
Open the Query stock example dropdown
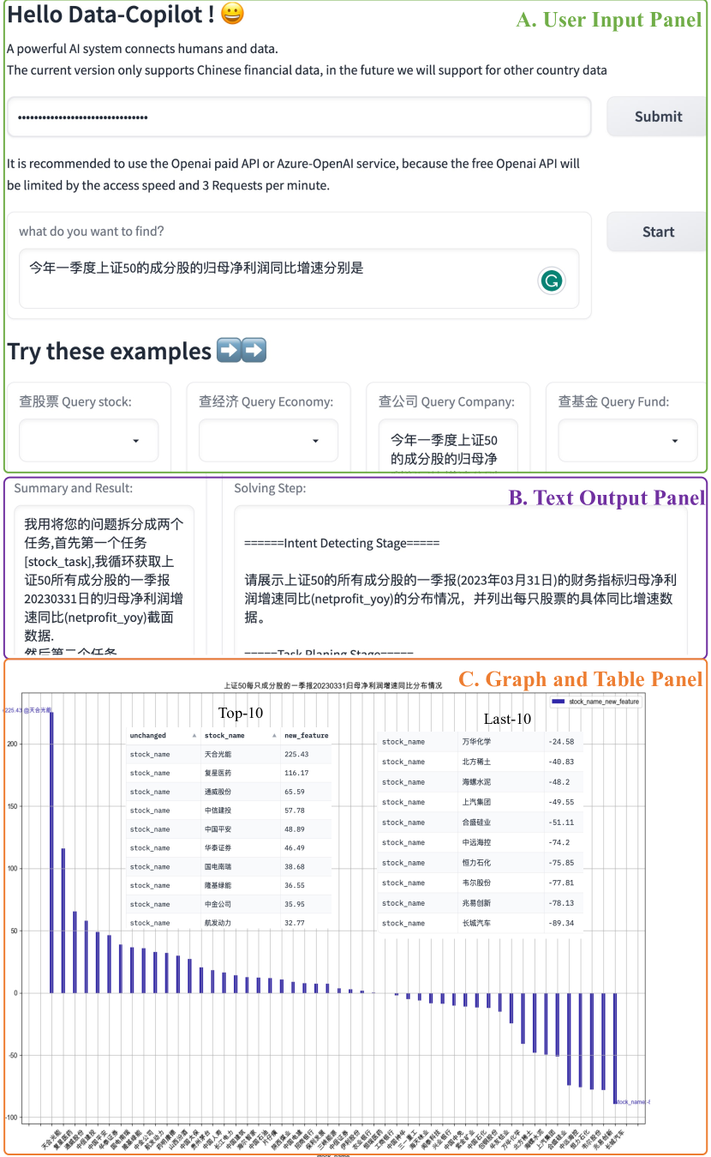pos(89,440)
